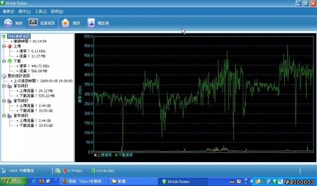Viewport: 317px width, 186px height.
Task: Collapse the 當日統計 daily statistics node
Action: coord(4,86)
